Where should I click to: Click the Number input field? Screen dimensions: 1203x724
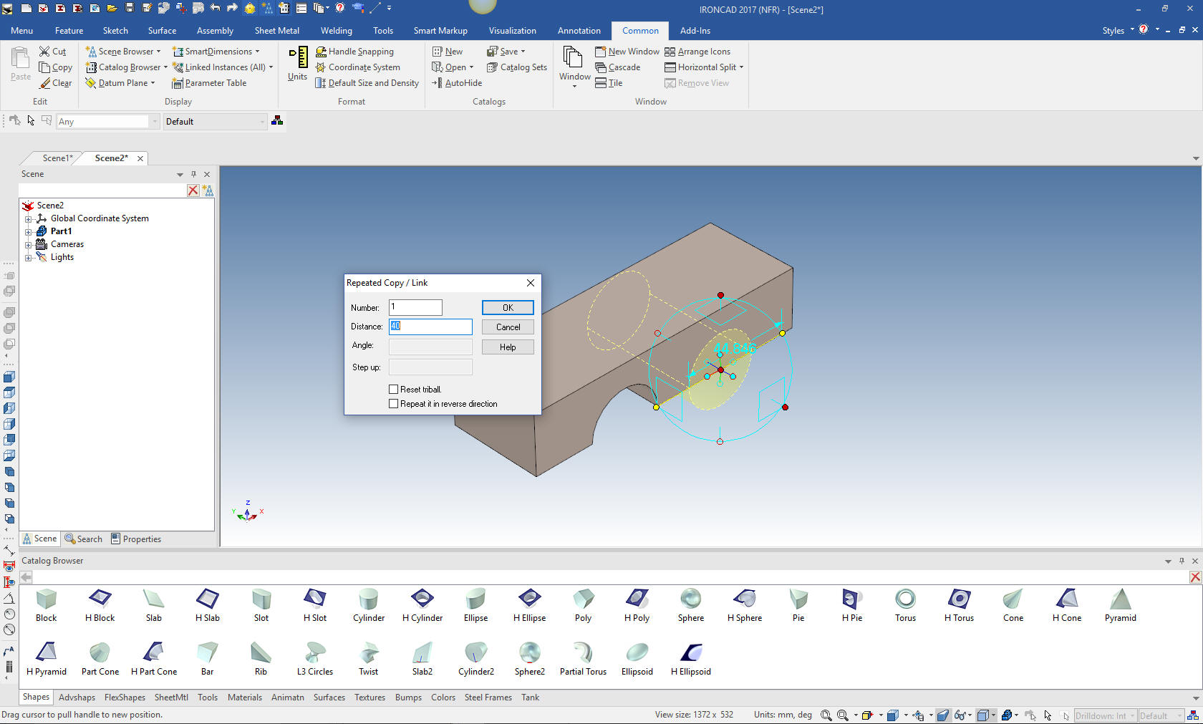point(415,307)
